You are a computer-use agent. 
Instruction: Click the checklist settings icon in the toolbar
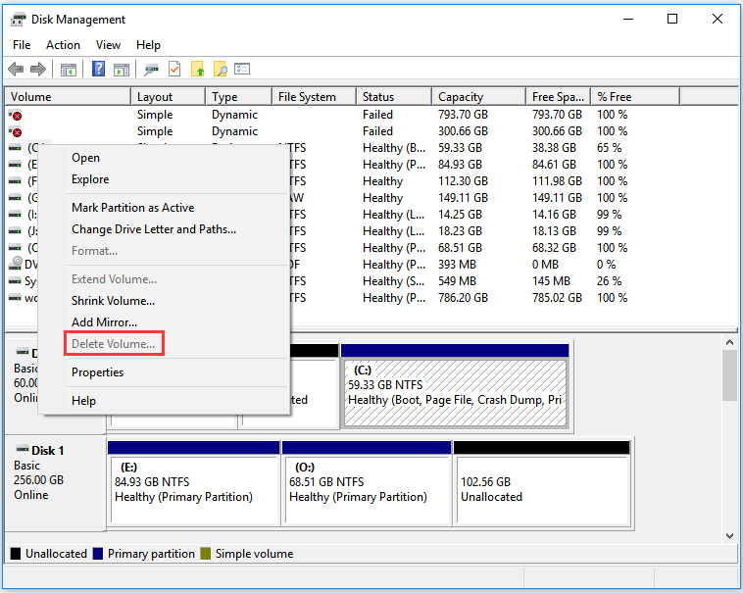tap(242, 70)
